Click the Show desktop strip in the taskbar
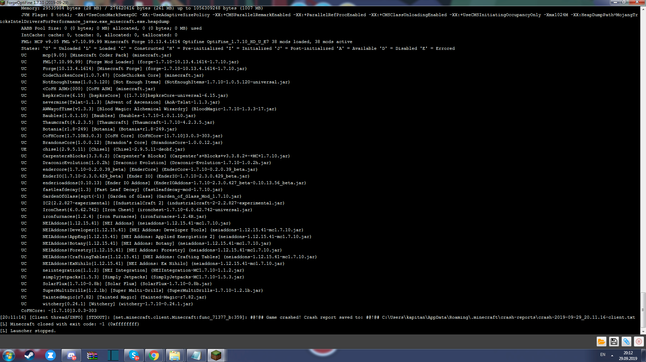 [643, 355]
